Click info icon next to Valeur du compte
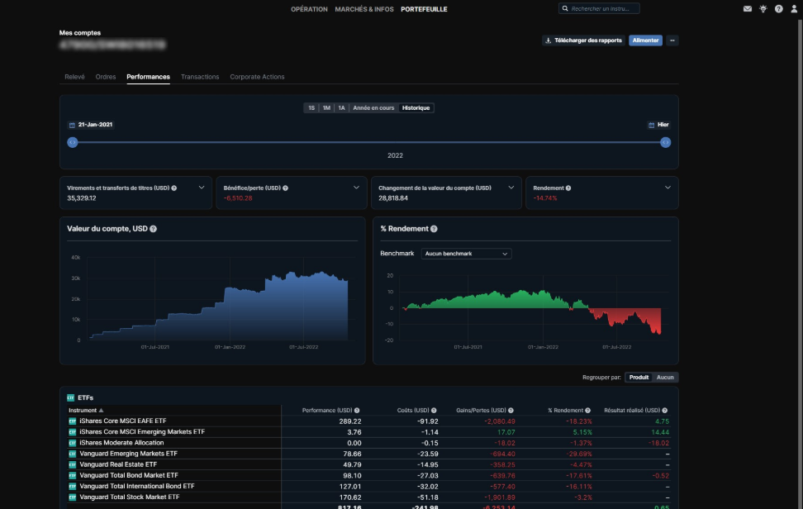Viewport: 803px width, 509px height. pos(153,229)
